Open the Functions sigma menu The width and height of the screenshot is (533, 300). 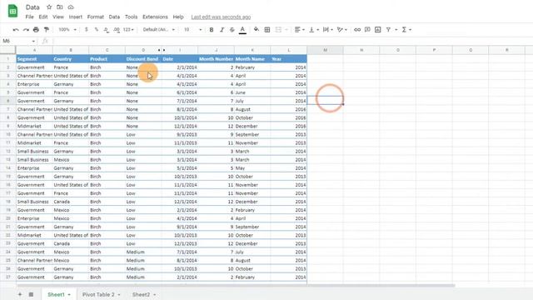(x=406, y=30)
